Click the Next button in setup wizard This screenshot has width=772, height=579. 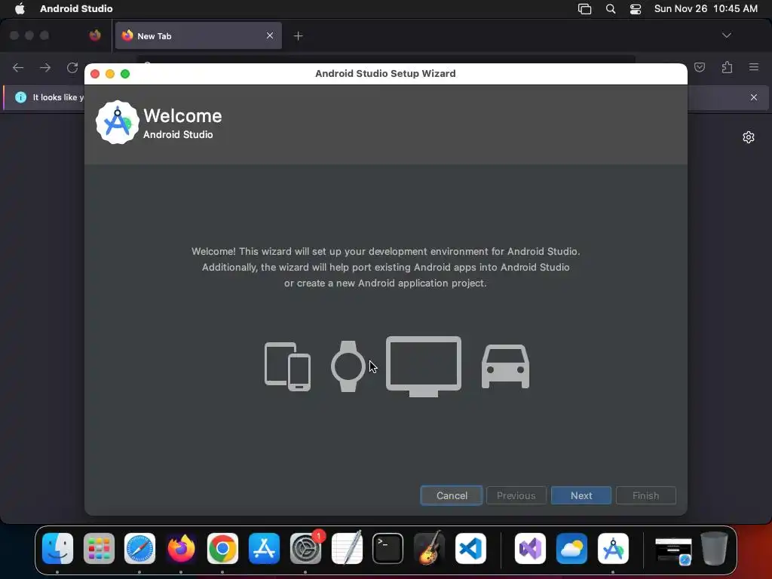[581, 495]
